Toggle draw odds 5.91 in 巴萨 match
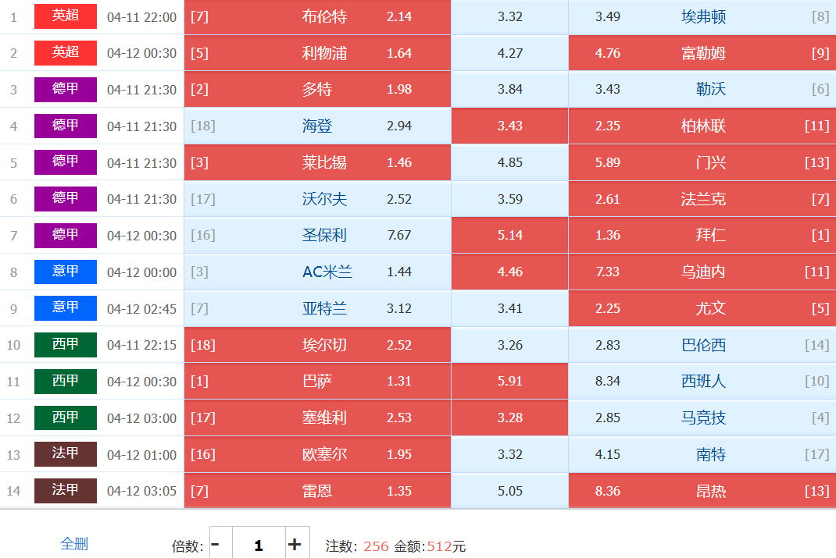Viewport: 836px width, 558px height. tap(509, 381)
